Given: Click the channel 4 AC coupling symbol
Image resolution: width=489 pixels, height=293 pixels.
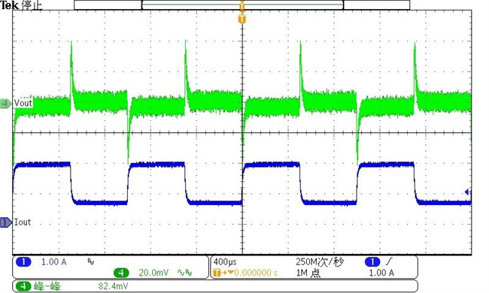Looking at the screenshot, I should 181,273.
